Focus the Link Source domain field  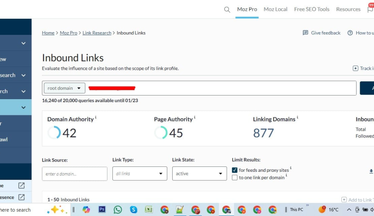(75, 174)
